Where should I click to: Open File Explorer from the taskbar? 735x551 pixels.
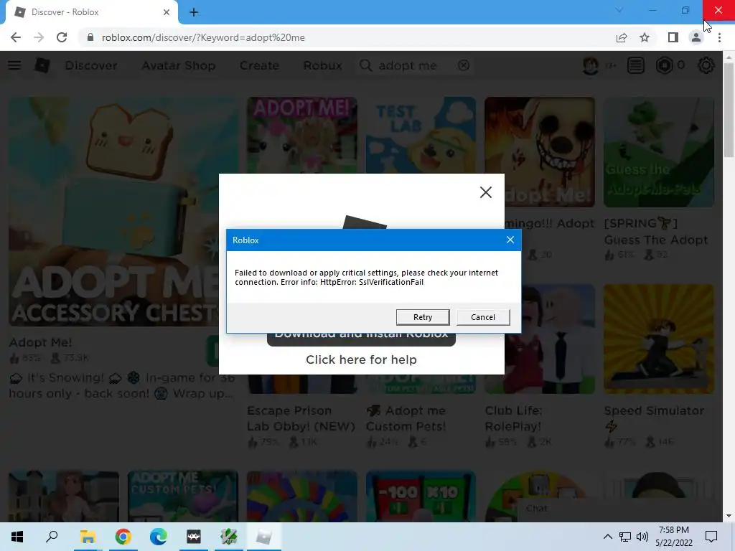(x=88, y=537)
